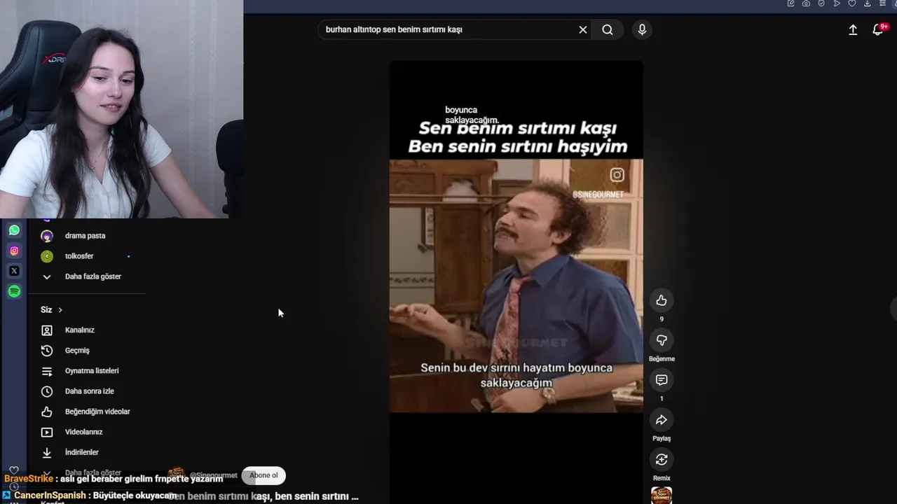The height and width of the screenshot is (504, 897).
Task: Open the browser easy setup menu icon
Action: click(882, 3)
